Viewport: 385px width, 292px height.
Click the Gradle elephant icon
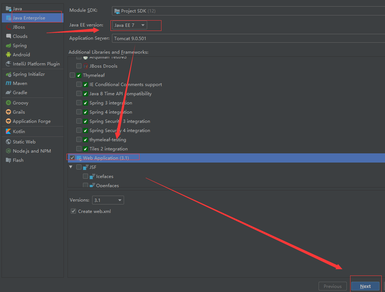click(8, 93)
